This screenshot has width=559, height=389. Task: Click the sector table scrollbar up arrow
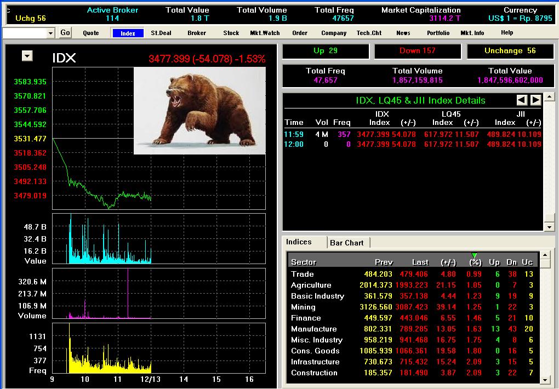click(545, 255)
